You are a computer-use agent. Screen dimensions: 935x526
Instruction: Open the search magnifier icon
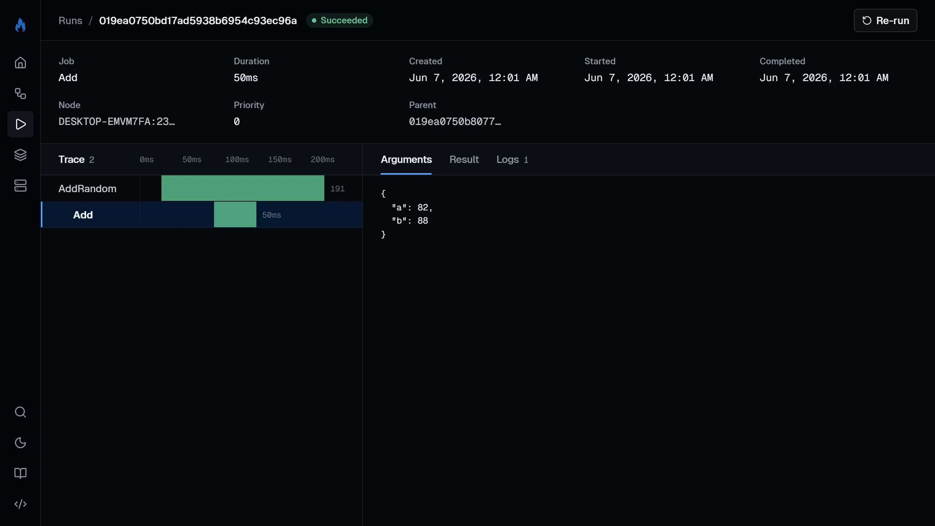coord(20,412)
